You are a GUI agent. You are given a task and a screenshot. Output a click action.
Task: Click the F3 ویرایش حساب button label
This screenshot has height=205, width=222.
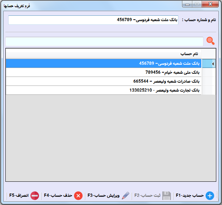pyautogui.click(x=104, y=195)
